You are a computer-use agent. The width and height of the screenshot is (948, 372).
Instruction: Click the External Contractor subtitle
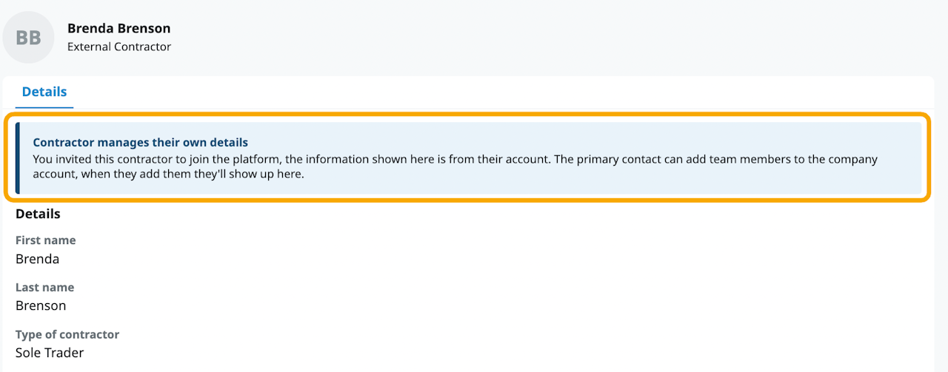point(118,47)
